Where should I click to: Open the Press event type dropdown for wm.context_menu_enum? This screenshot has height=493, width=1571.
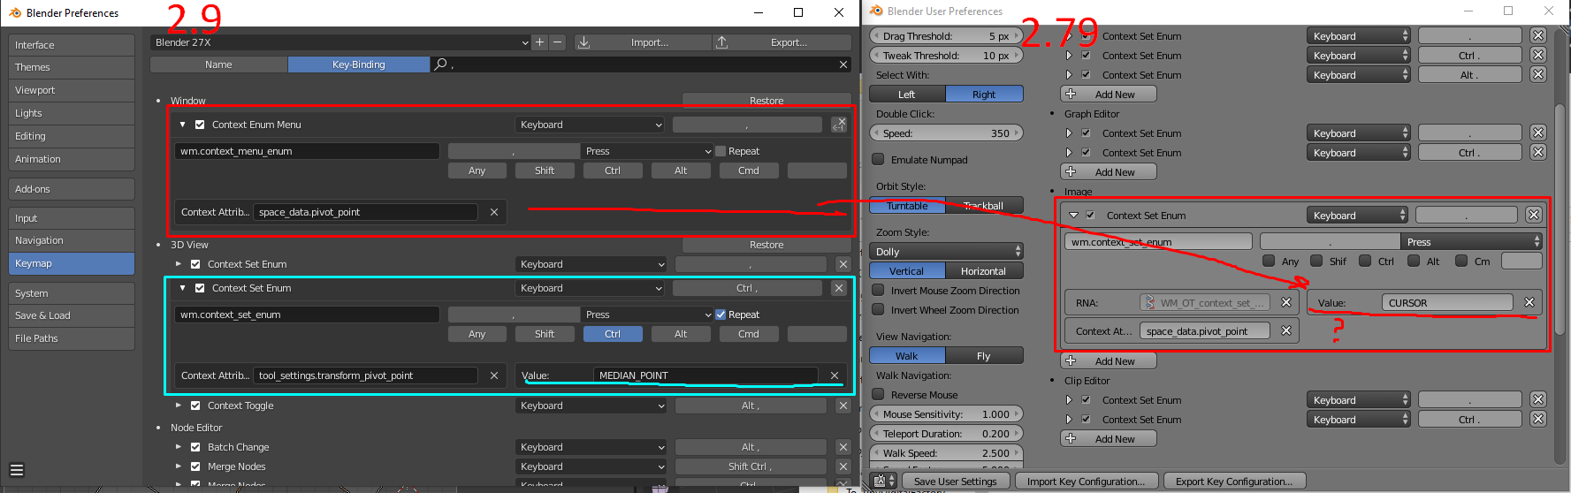click(x=647, y=151)
